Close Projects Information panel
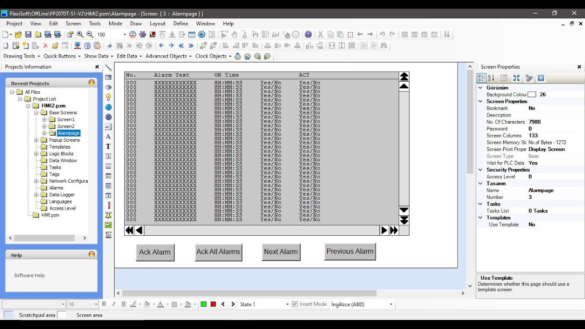The image size is (585, 329). tap(97, 67)
